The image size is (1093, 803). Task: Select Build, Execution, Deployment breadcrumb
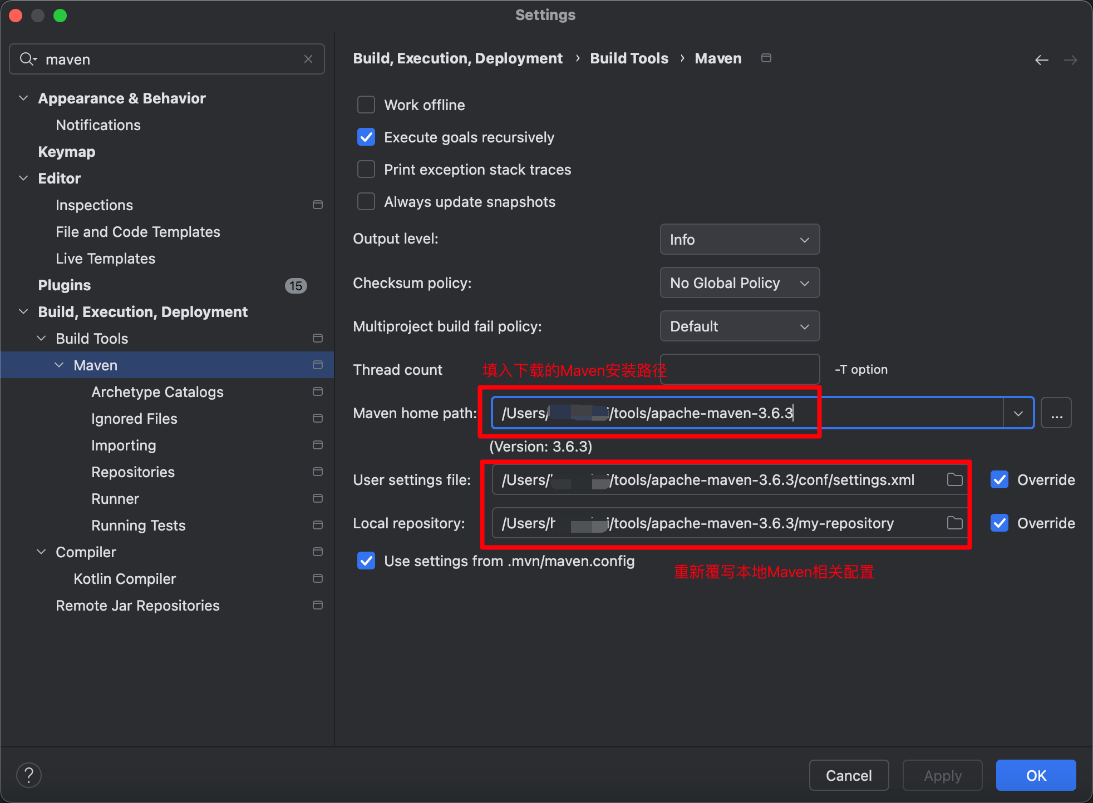coord(457,58)
